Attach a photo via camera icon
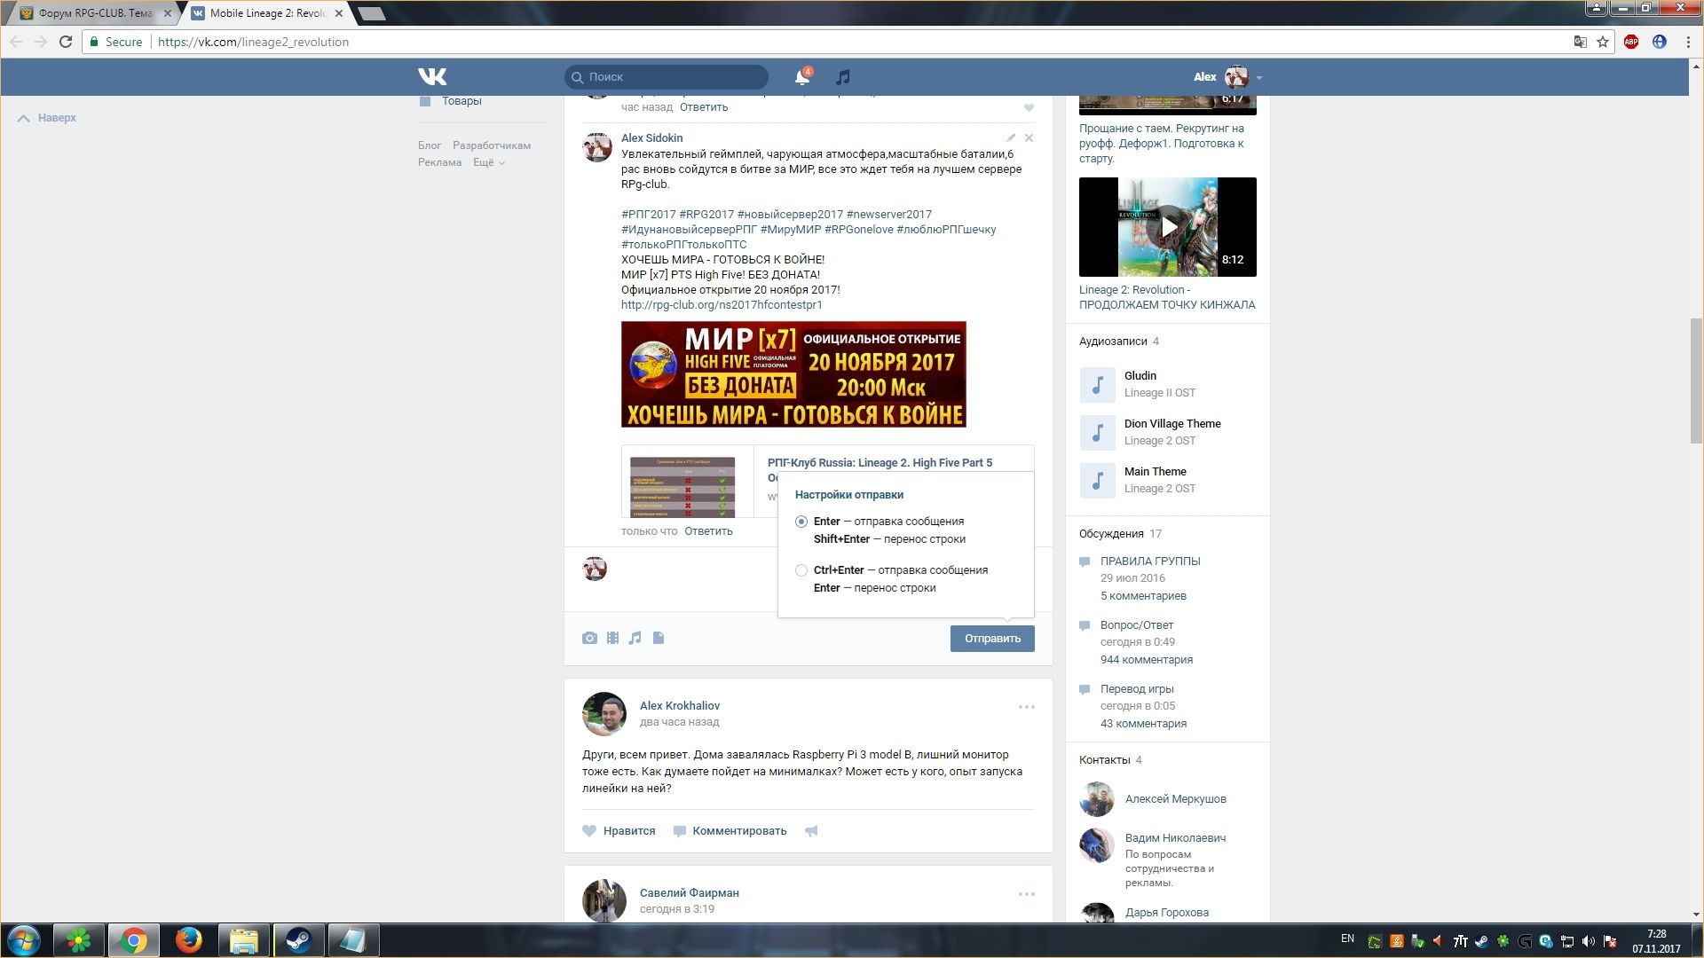1704x958 pixels. [x=589, y=638]
